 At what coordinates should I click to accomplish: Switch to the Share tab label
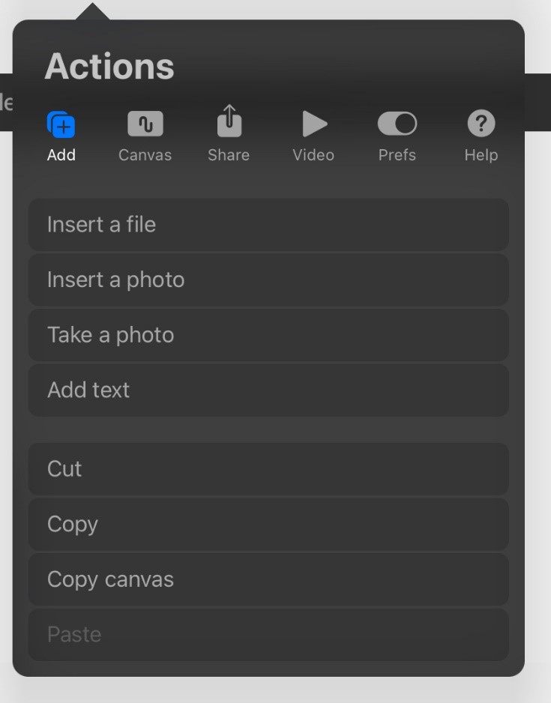click(229, 155)
